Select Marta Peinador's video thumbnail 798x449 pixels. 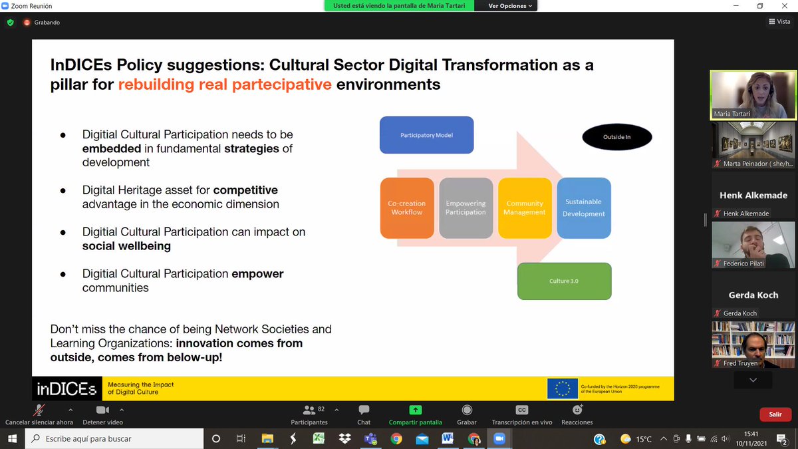click(753, 146)
